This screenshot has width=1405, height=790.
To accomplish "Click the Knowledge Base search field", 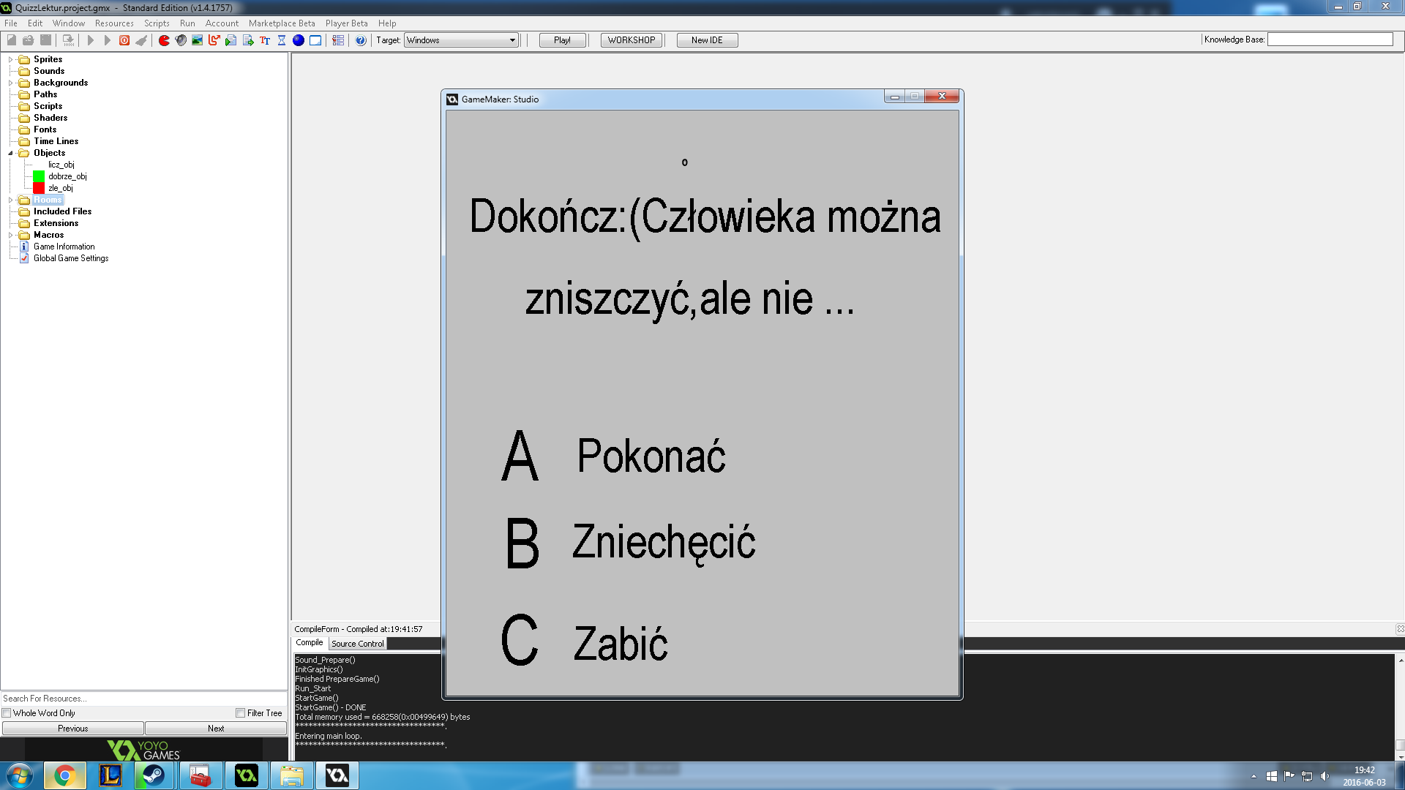I will coord(1330,39).
